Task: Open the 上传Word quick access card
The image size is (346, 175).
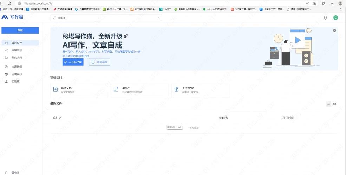Action: pyautogui.click(x=200, y=90)
